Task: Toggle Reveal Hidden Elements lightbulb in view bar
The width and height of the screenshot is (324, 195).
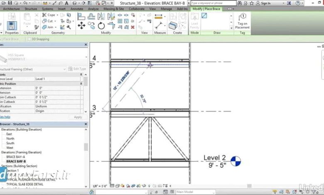Action: (x=149, y=186)
